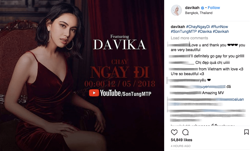Save post with bookmark icon

tap(246, 132)
